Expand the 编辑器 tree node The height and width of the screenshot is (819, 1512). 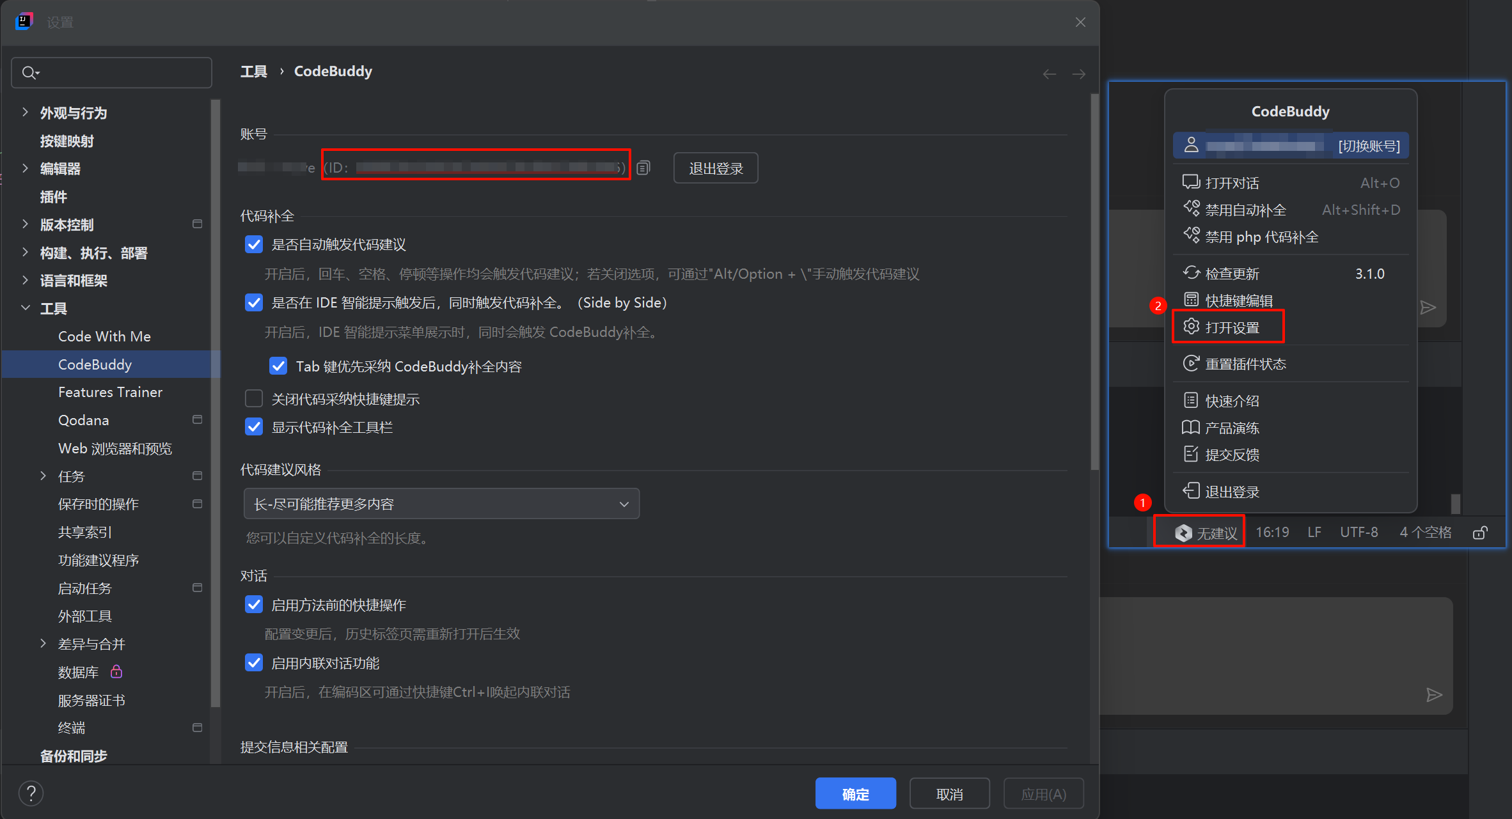[x=26, y=169]
